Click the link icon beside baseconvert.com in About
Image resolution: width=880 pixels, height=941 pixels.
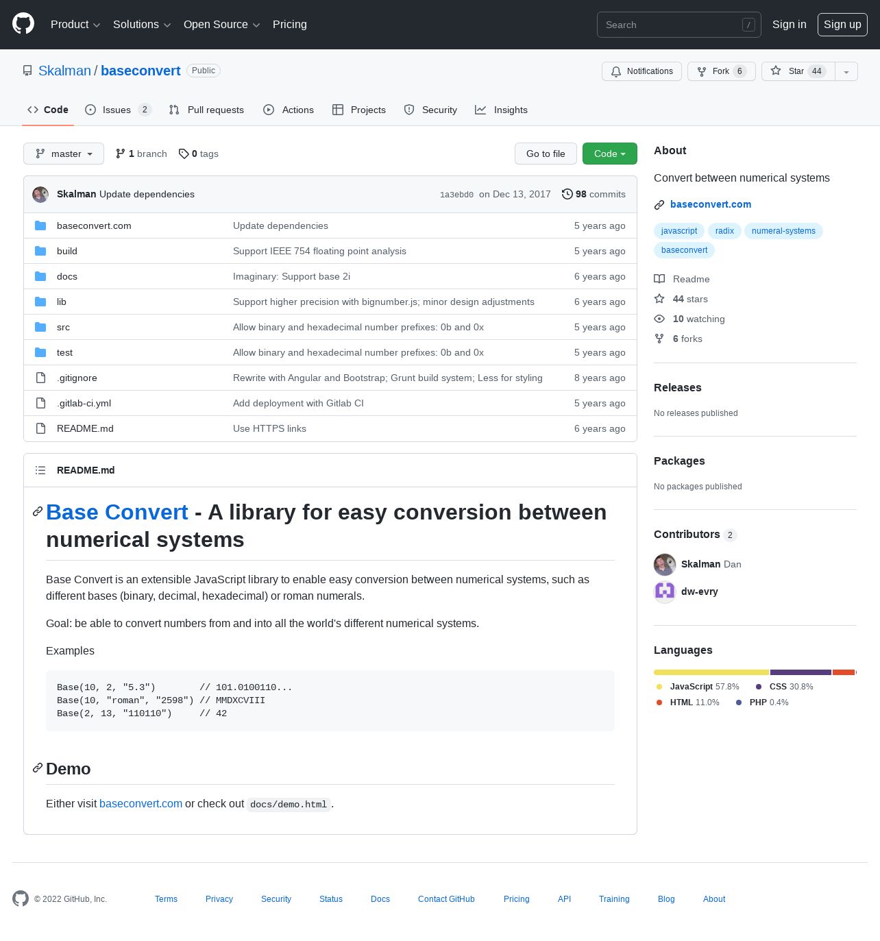pyautogui.click(x=659, y=205)
